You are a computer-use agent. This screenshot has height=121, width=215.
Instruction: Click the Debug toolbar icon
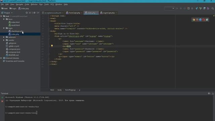click(x=181, y=8)
